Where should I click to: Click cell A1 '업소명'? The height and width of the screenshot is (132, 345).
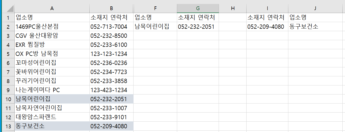[52, 18]
